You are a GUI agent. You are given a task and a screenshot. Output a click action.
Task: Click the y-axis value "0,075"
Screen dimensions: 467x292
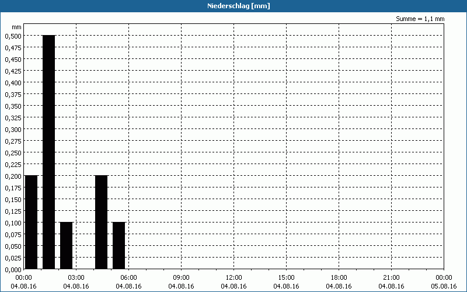(x=13, y=235)
